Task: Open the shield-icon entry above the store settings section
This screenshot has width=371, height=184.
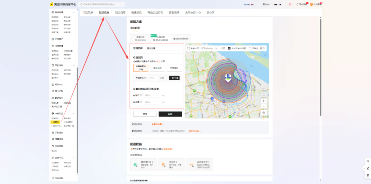Action: click(57, 91)
